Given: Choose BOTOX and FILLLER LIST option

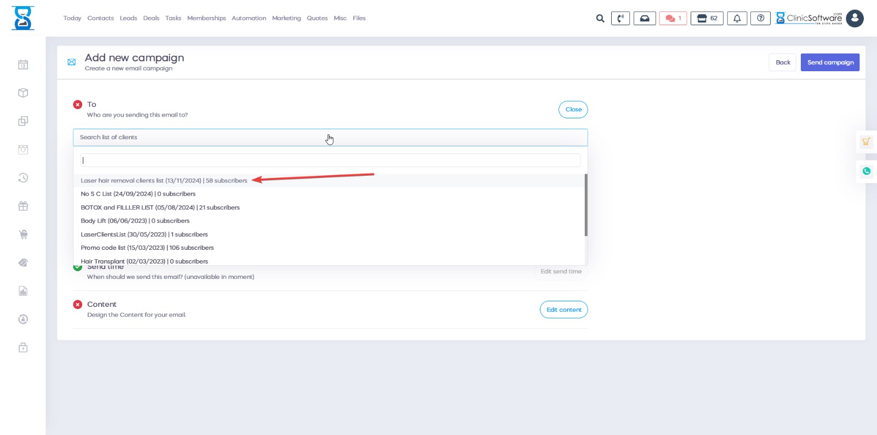Looking at the screenshot, I should pyautogui.click(x=160, y=208).
